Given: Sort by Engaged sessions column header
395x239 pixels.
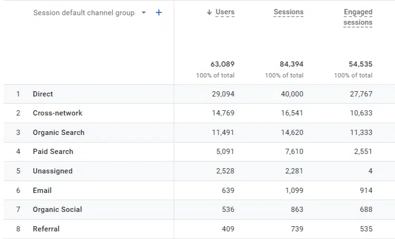Looking at the screenshot, I should pyautogui.click(x=357, y=17).
